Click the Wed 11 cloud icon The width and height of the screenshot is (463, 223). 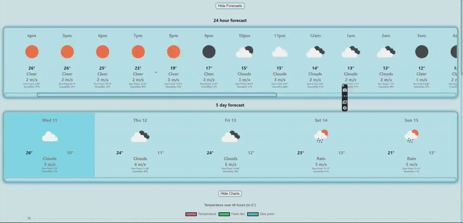pos(50,137)
